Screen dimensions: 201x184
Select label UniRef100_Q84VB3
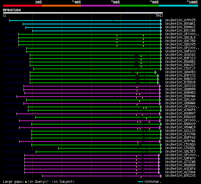(x=180, y=72)
